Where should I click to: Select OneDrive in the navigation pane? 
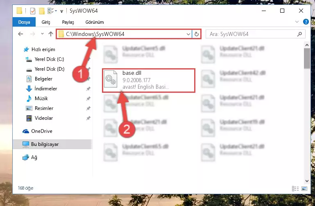pos(42,131)
